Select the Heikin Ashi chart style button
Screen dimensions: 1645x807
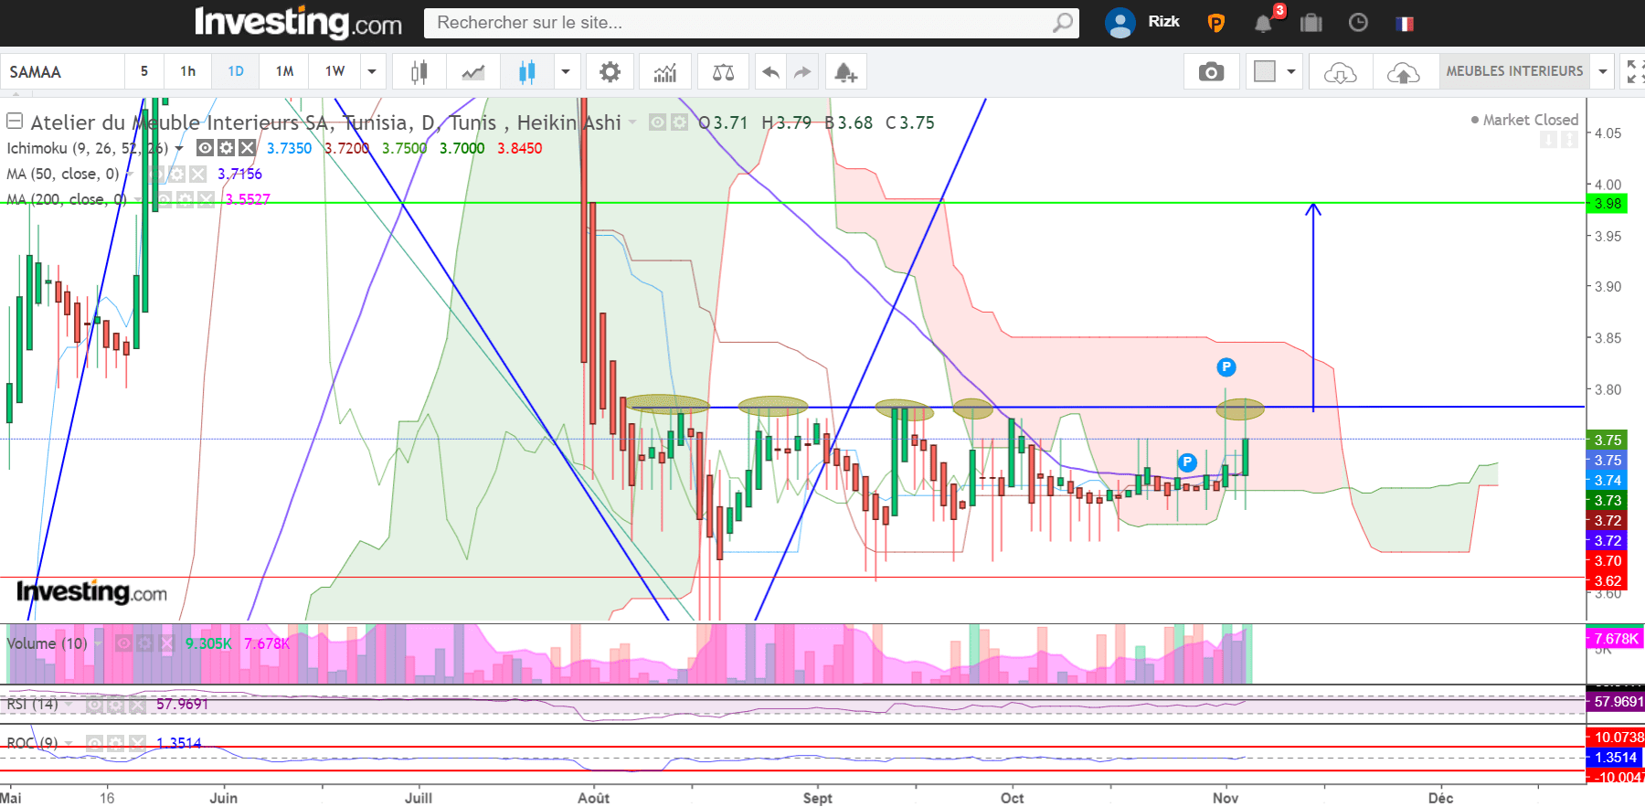(x=526, y=72)
